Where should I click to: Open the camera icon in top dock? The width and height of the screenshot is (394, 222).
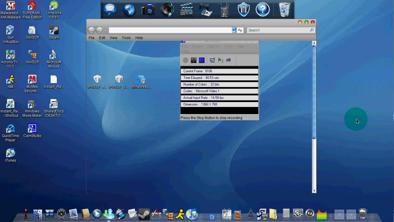click(148, 10)
